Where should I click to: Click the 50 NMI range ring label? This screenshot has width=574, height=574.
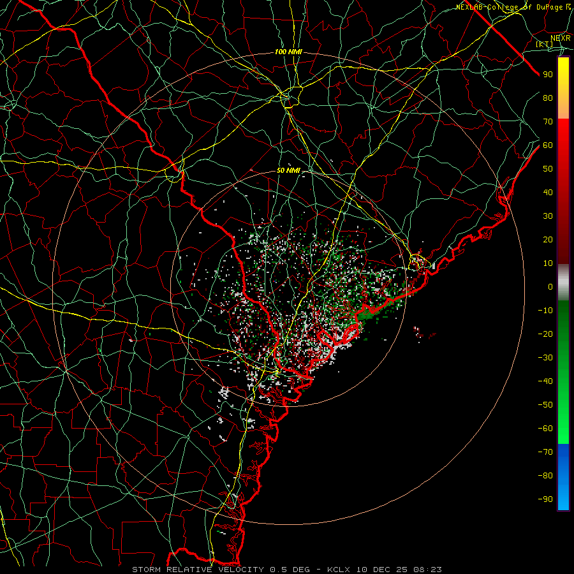288,170
